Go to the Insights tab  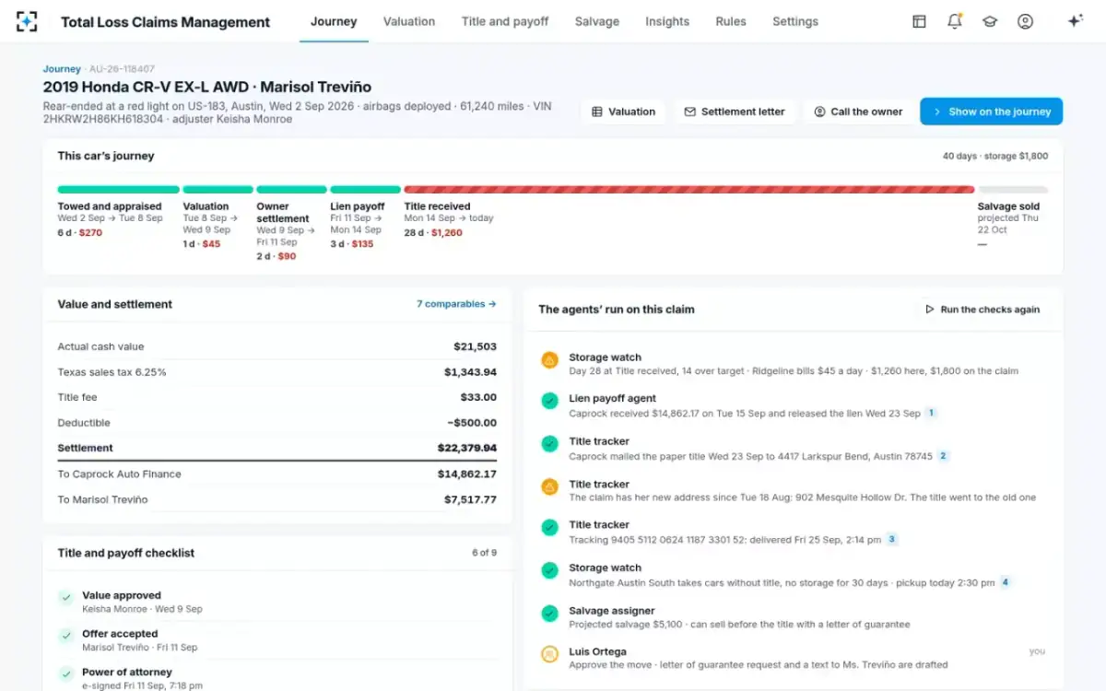click(x=667, y=21)
